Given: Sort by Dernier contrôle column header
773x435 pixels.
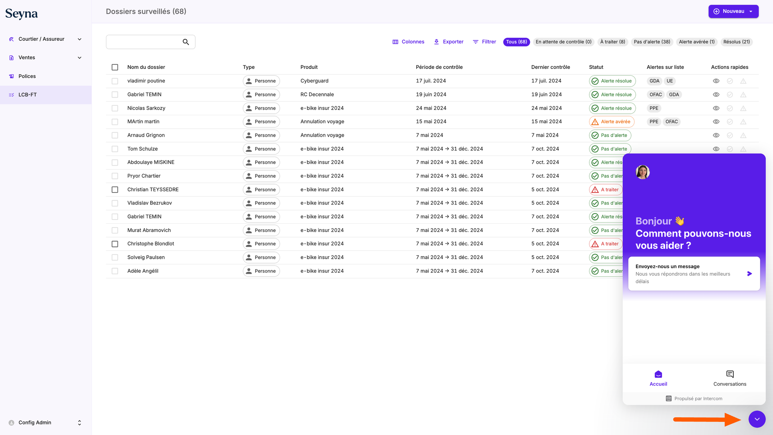Looking at the screenshot, I should click(x=550, y=67).
